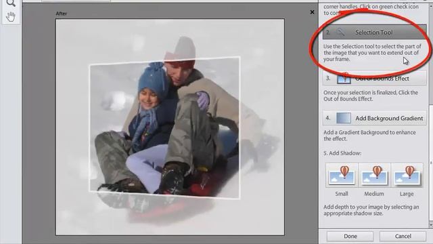Choose the Large shadow thumbnail
This screenshot has height=244, width=433.
[407, 176]
